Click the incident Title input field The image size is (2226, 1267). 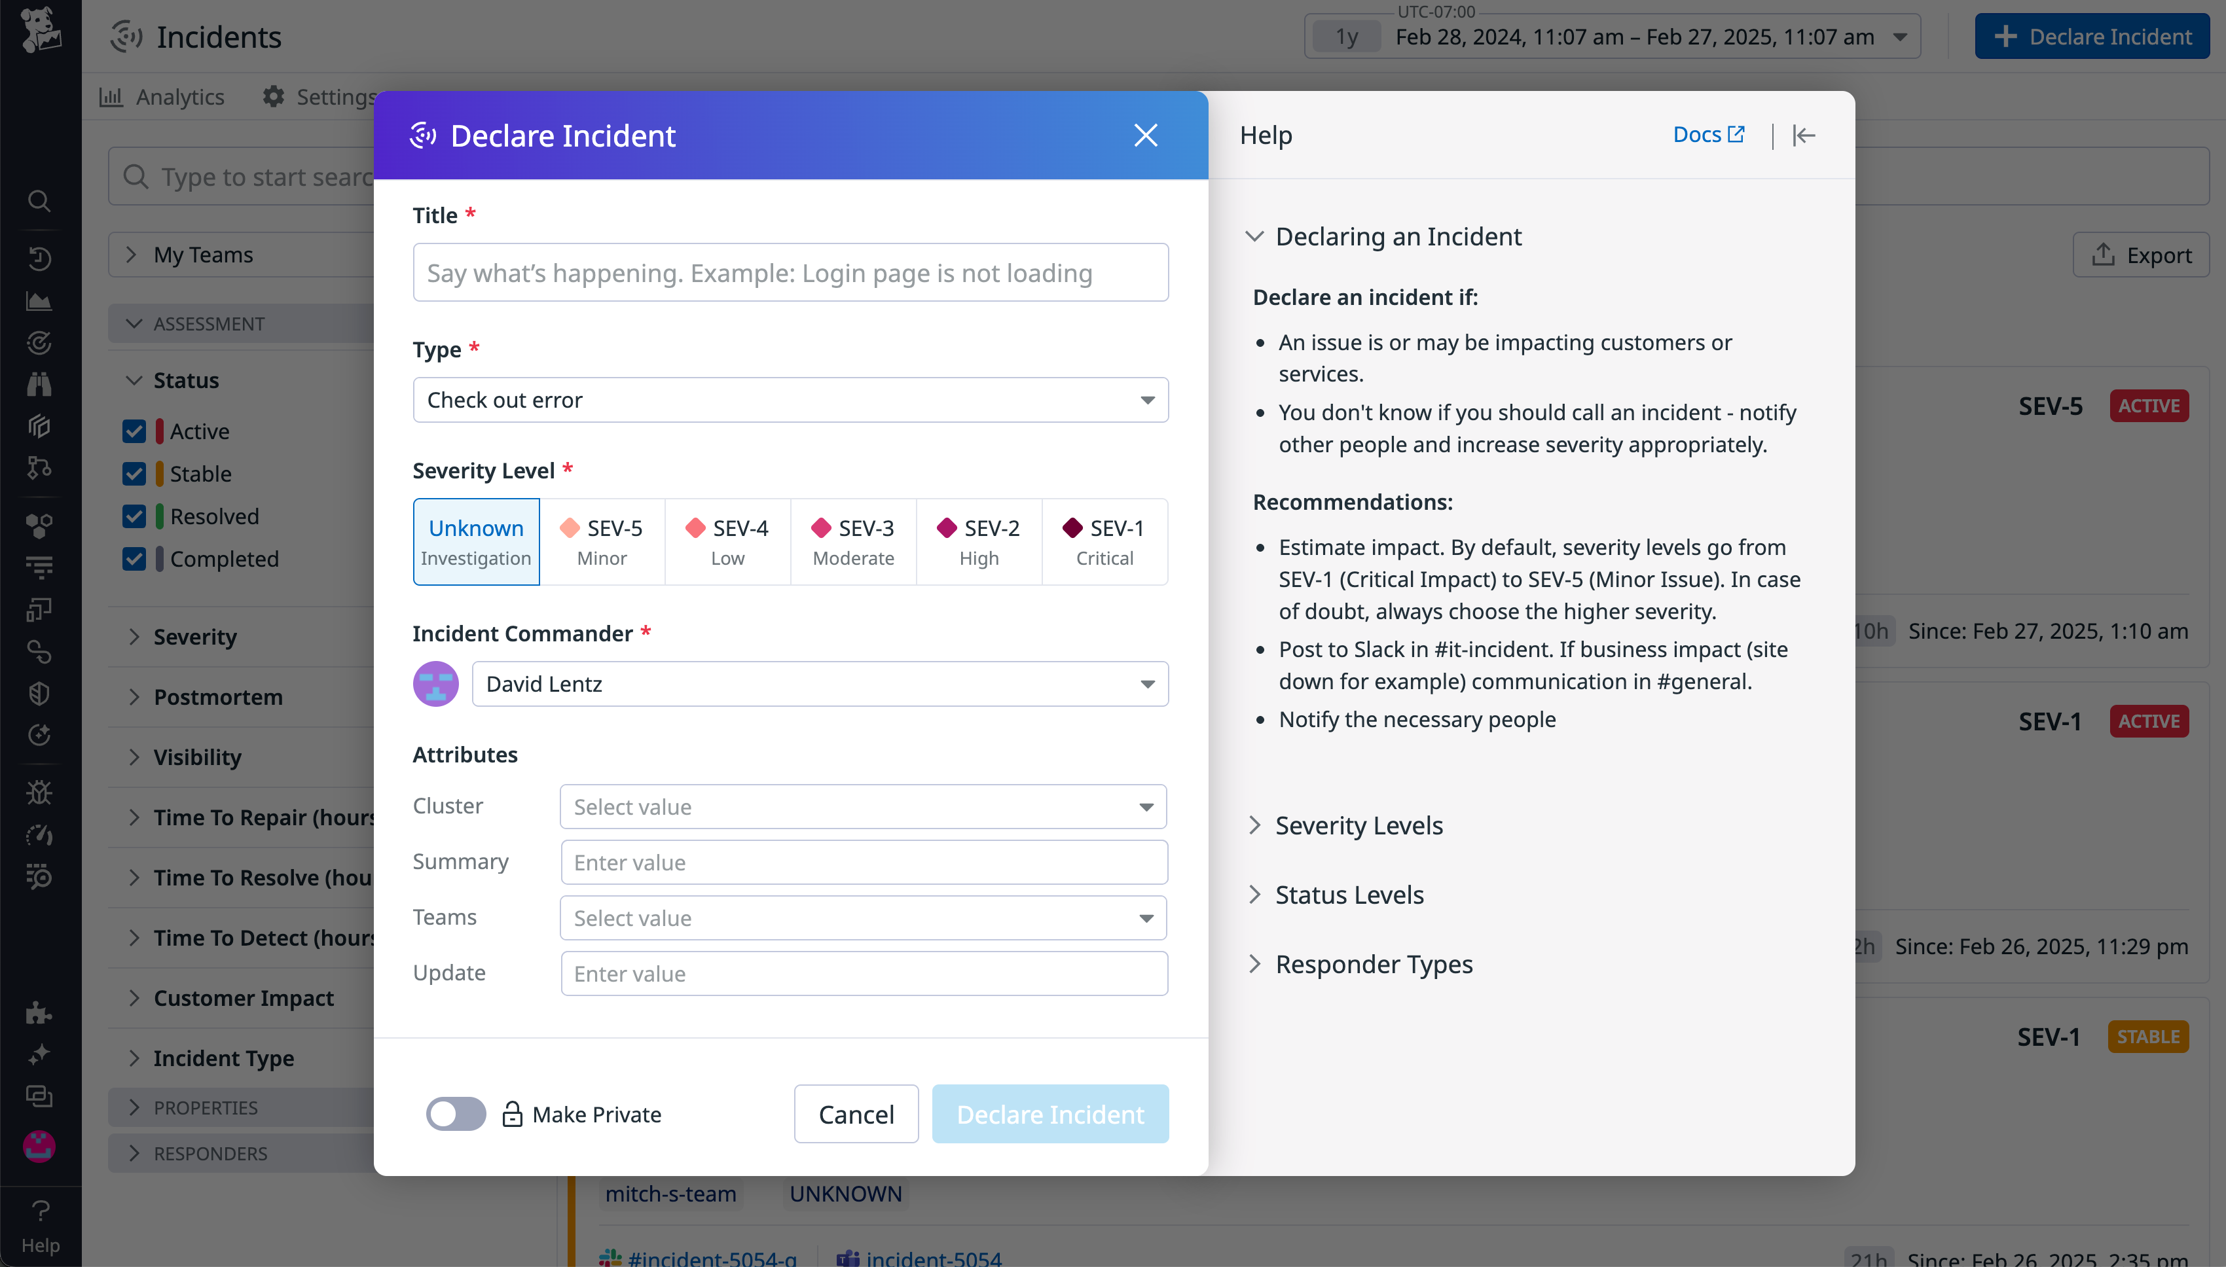tap(790, 272)
